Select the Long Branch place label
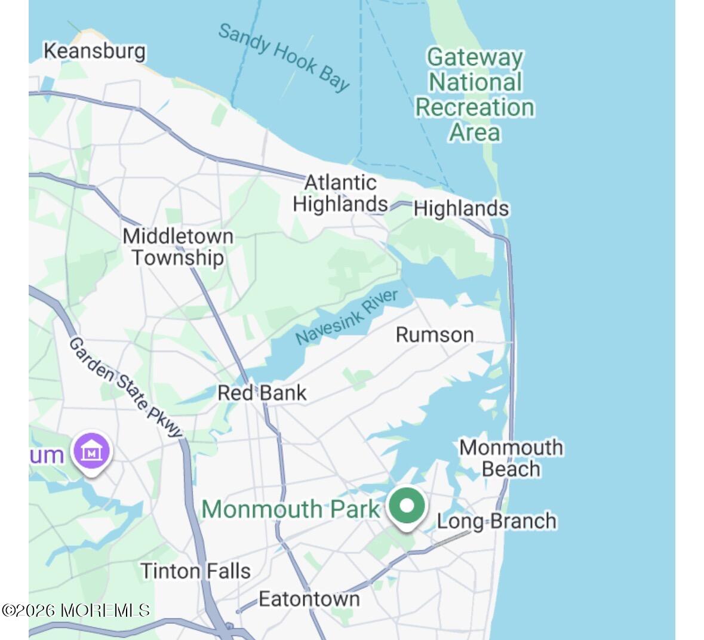This screenshot has width=704, height=640. pyautogui.click(x=497, y=521)
